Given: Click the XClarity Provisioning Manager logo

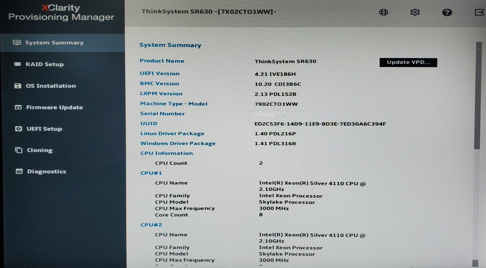Looking at the screenshot, I should [61, 12].
